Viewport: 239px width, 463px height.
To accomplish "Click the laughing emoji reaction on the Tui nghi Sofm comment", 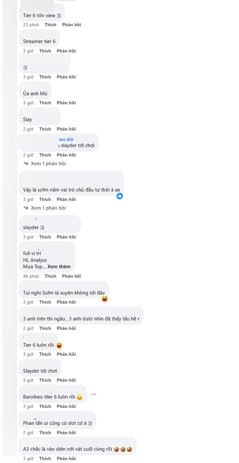I will pyautogui.click(x=105, y=298).
